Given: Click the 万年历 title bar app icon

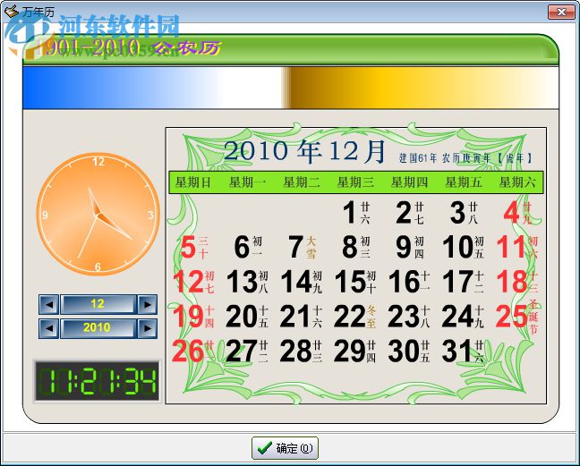Looking at the screenshot, I should 11,11.
